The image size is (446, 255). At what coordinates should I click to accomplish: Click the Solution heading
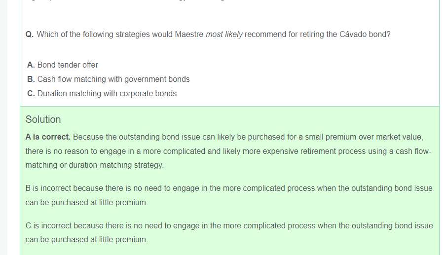[x=43, y=119]
